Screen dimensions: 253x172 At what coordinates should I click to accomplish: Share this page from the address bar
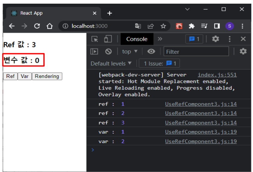click(151, 26)
